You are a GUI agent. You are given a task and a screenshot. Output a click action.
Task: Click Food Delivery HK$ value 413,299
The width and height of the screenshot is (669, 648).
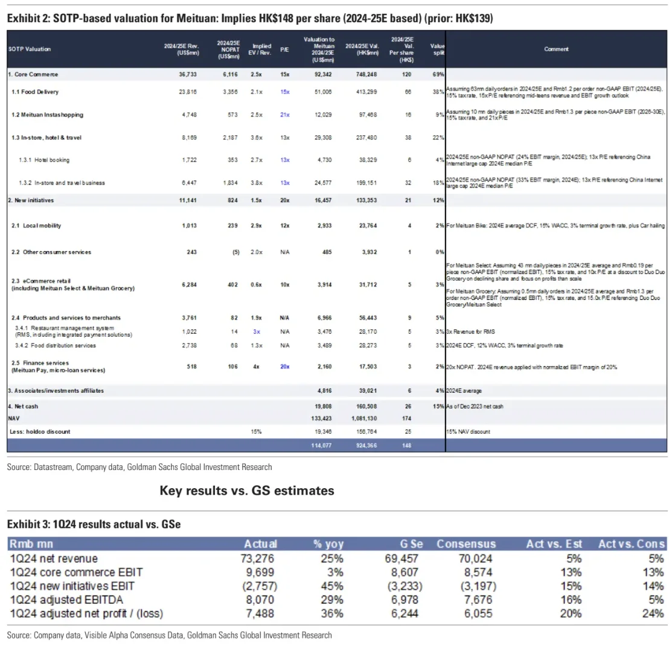coord(367,92)
